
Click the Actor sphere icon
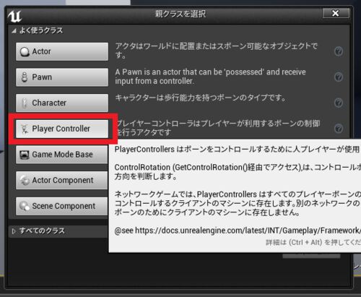(x=25, y=51)
